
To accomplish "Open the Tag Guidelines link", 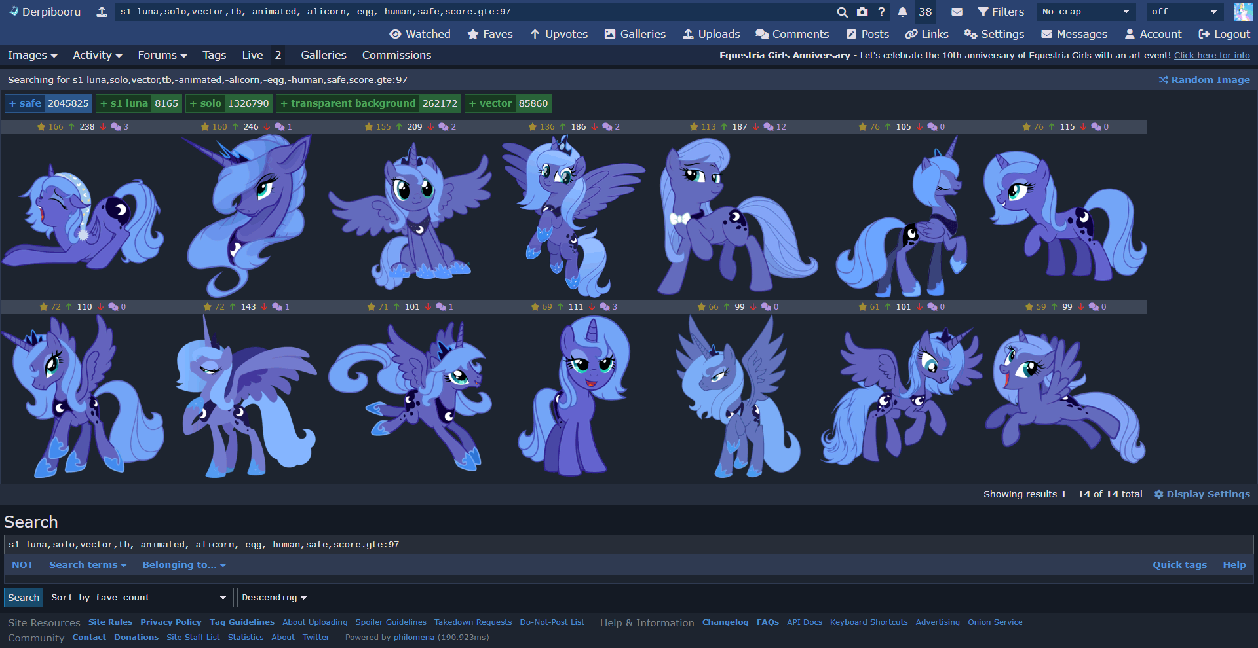I will click(x=242, y=622).
